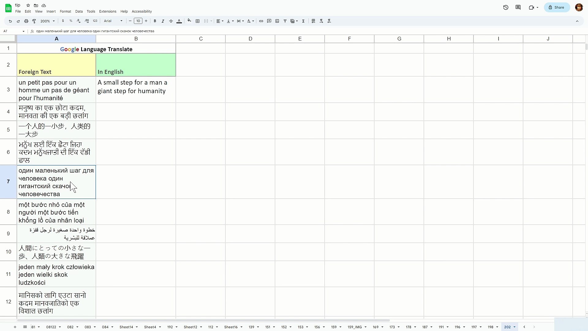
Task: Click the functions sum icon
Action: pos(303,21)
